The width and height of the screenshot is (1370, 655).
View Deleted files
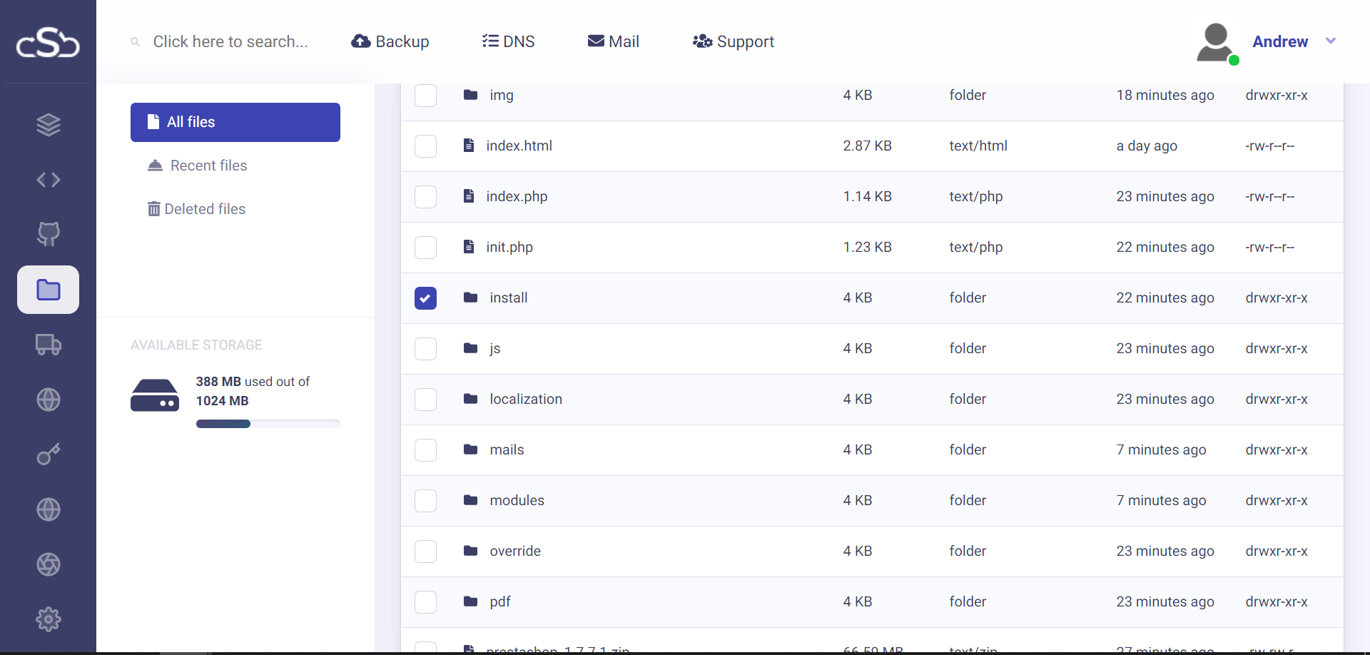pos(205,209)
